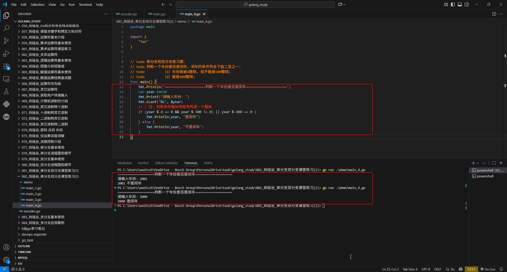The height and width of the screenshot is (272, 507).
Task: Open Explorer Views and More Actions menu
Action: (x=106, y=14)
